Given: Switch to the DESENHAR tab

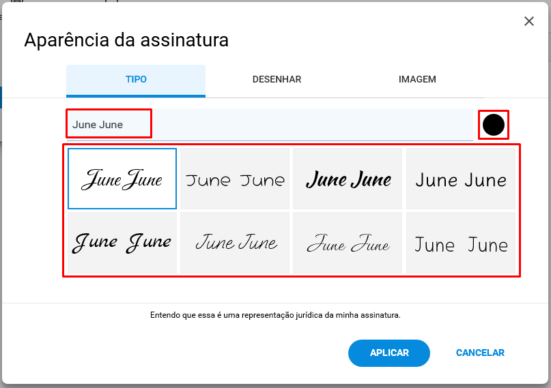Looking at the screenshot, I should tap(277, 80).
